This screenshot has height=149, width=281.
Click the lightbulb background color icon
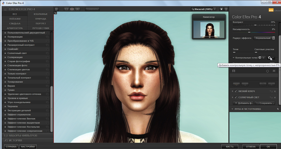(x=222, y=9)
